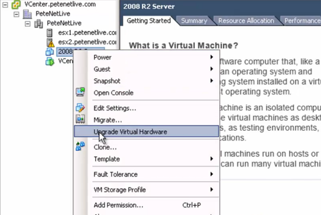The height and width of the screenshot is (215, 321).
Task: Open the Template menu entry
Action: pyautogui.click(x=146, y=159)
